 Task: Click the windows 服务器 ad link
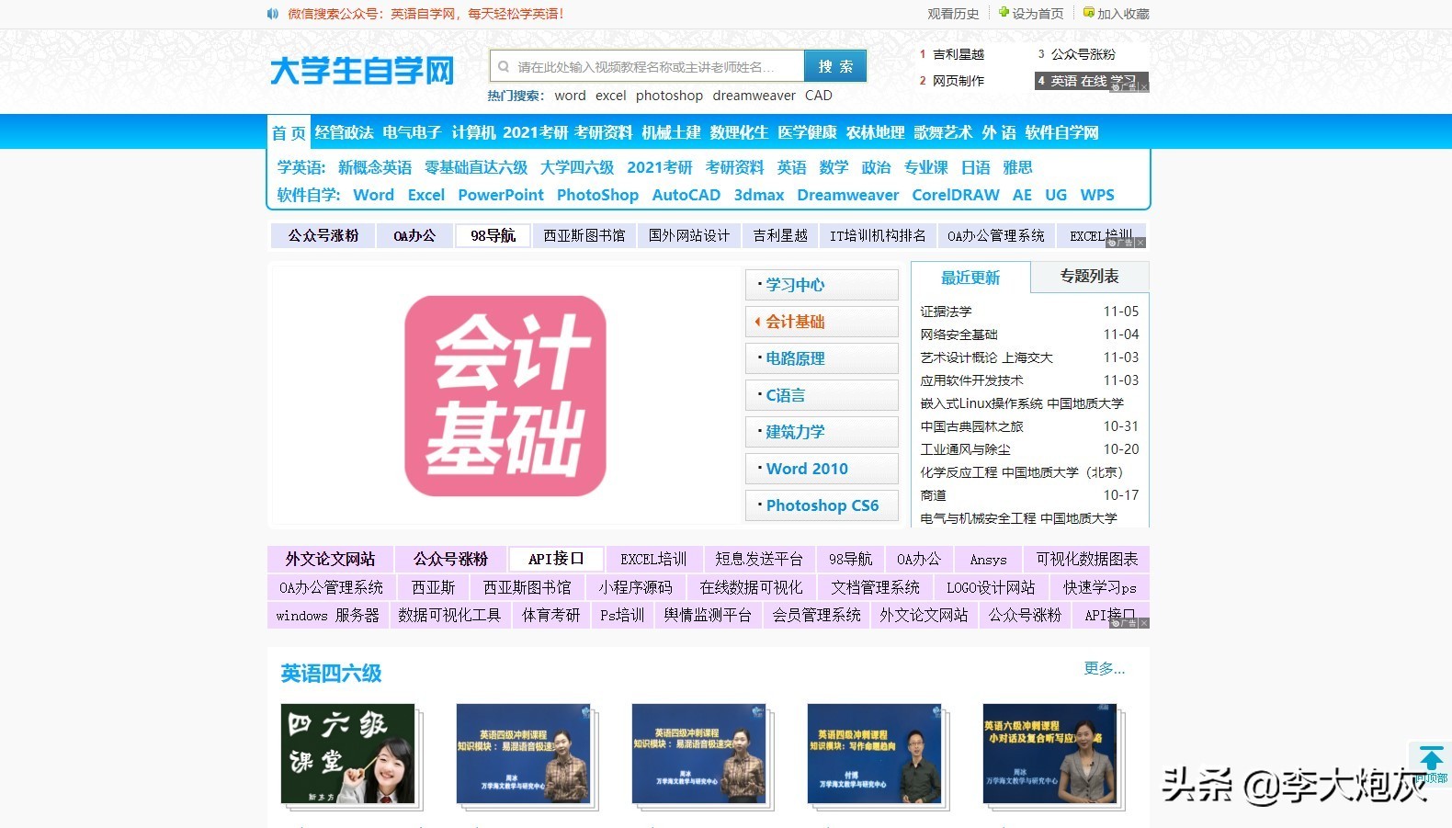(327, 615)
